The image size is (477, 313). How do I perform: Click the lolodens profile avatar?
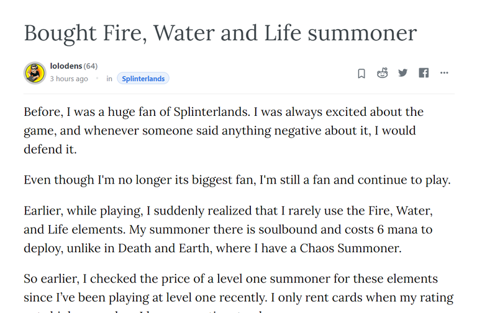[35, 73]
